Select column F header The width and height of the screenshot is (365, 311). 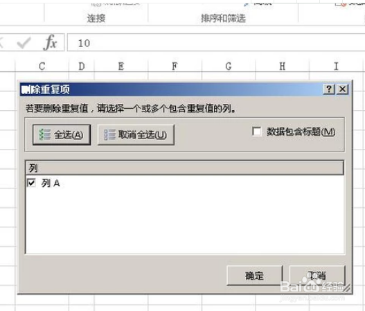[175, 66]
